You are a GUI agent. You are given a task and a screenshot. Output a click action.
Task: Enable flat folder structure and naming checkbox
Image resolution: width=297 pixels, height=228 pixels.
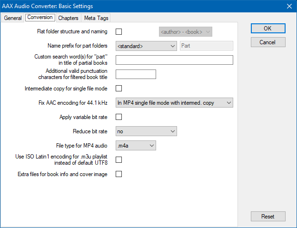[119, 31]
